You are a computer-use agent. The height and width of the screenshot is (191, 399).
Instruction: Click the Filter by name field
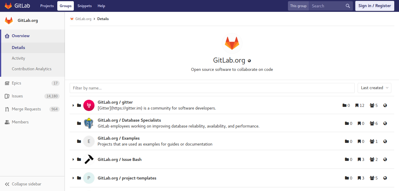212,88
